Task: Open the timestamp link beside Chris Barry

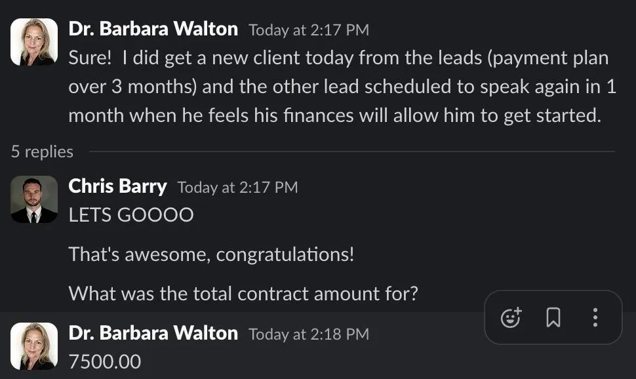Action: coord(237,188)
